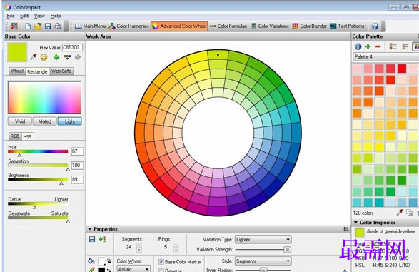Increase the Rings stepper value

tap(176, 246)
